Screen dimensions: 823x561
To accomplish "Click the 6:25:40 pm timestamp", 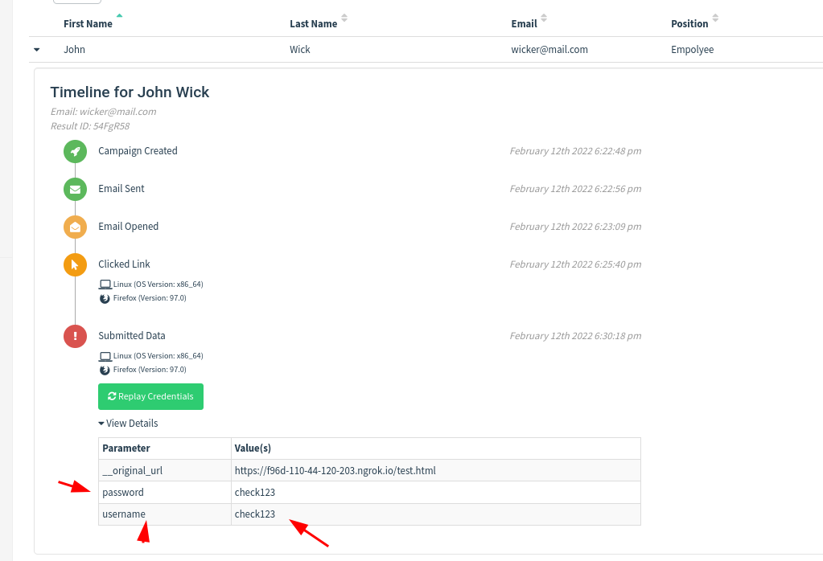I will coord(575,264).
